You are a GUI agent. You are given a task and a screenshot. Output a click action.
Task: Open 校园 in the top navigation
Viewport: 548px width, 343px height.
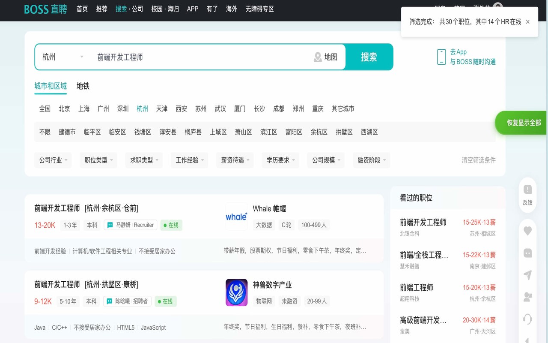point(157,9)
